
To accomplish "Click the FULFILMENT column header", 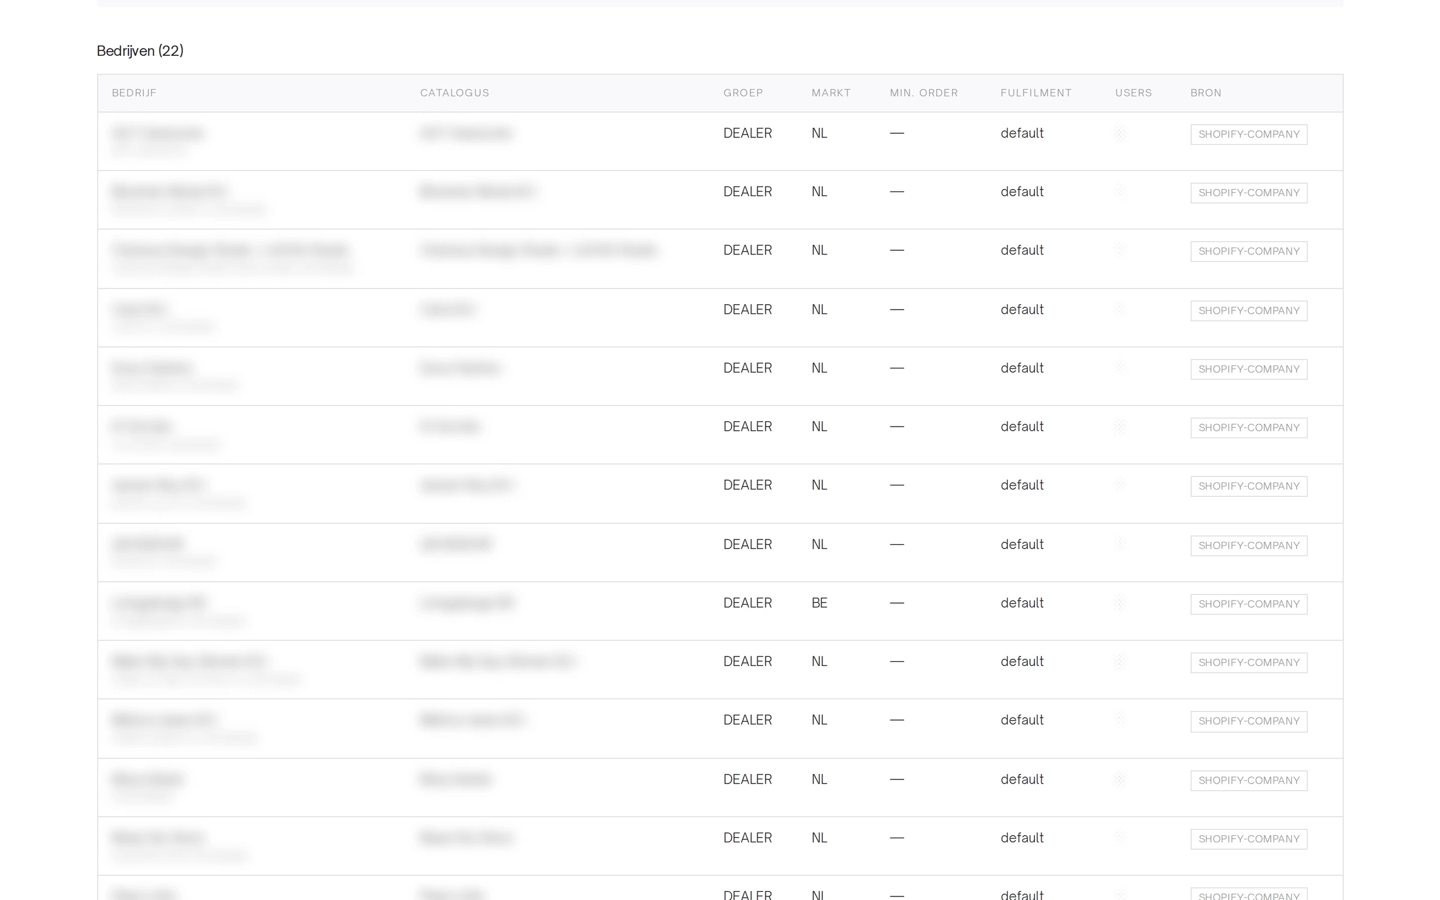I will pyautogui.click(x=1036, y=93).
